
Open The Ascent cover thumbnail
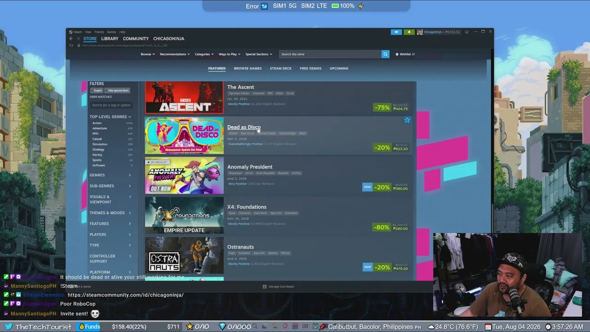(184, 98)
